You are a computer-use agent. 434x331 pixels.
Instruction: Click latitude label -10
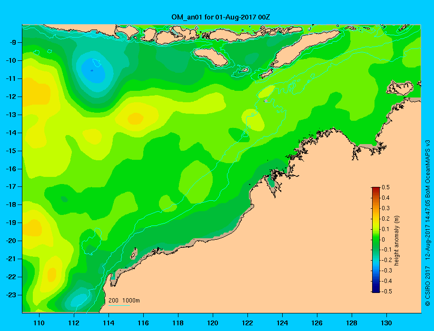click(11, 60)
